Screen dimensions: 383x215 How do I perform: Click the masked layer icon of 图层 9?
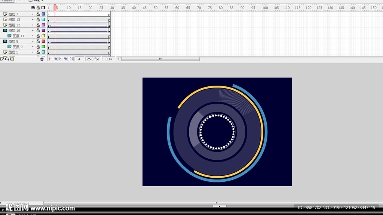(9, 47)
